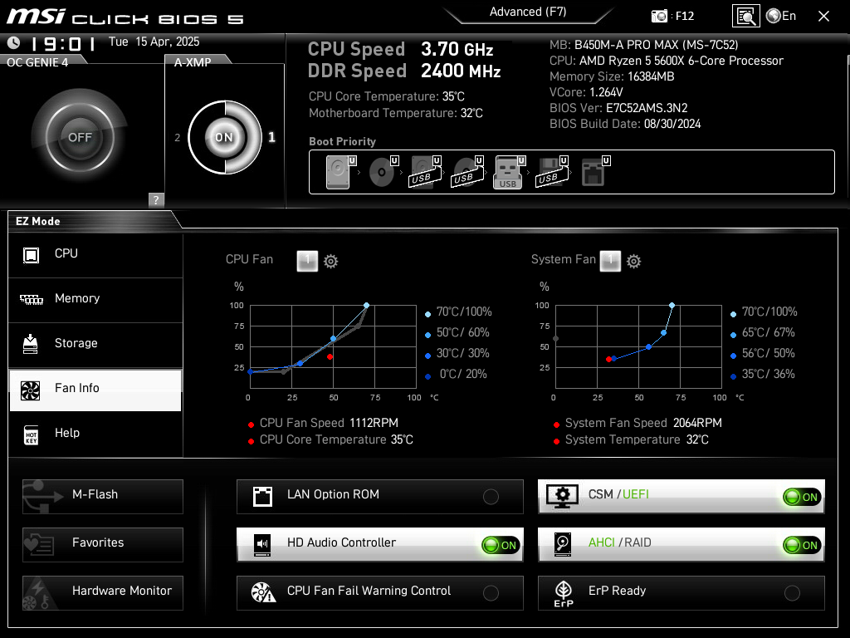Open CPU Fan settings gear icon
Viewport: 850px width, 638px height.
330,262
